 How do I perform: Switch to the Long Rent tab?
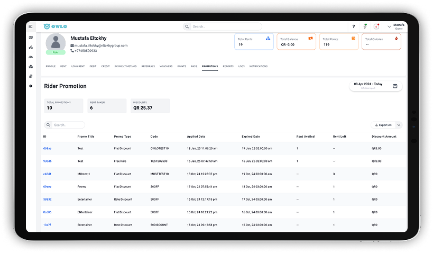[78, 66]
